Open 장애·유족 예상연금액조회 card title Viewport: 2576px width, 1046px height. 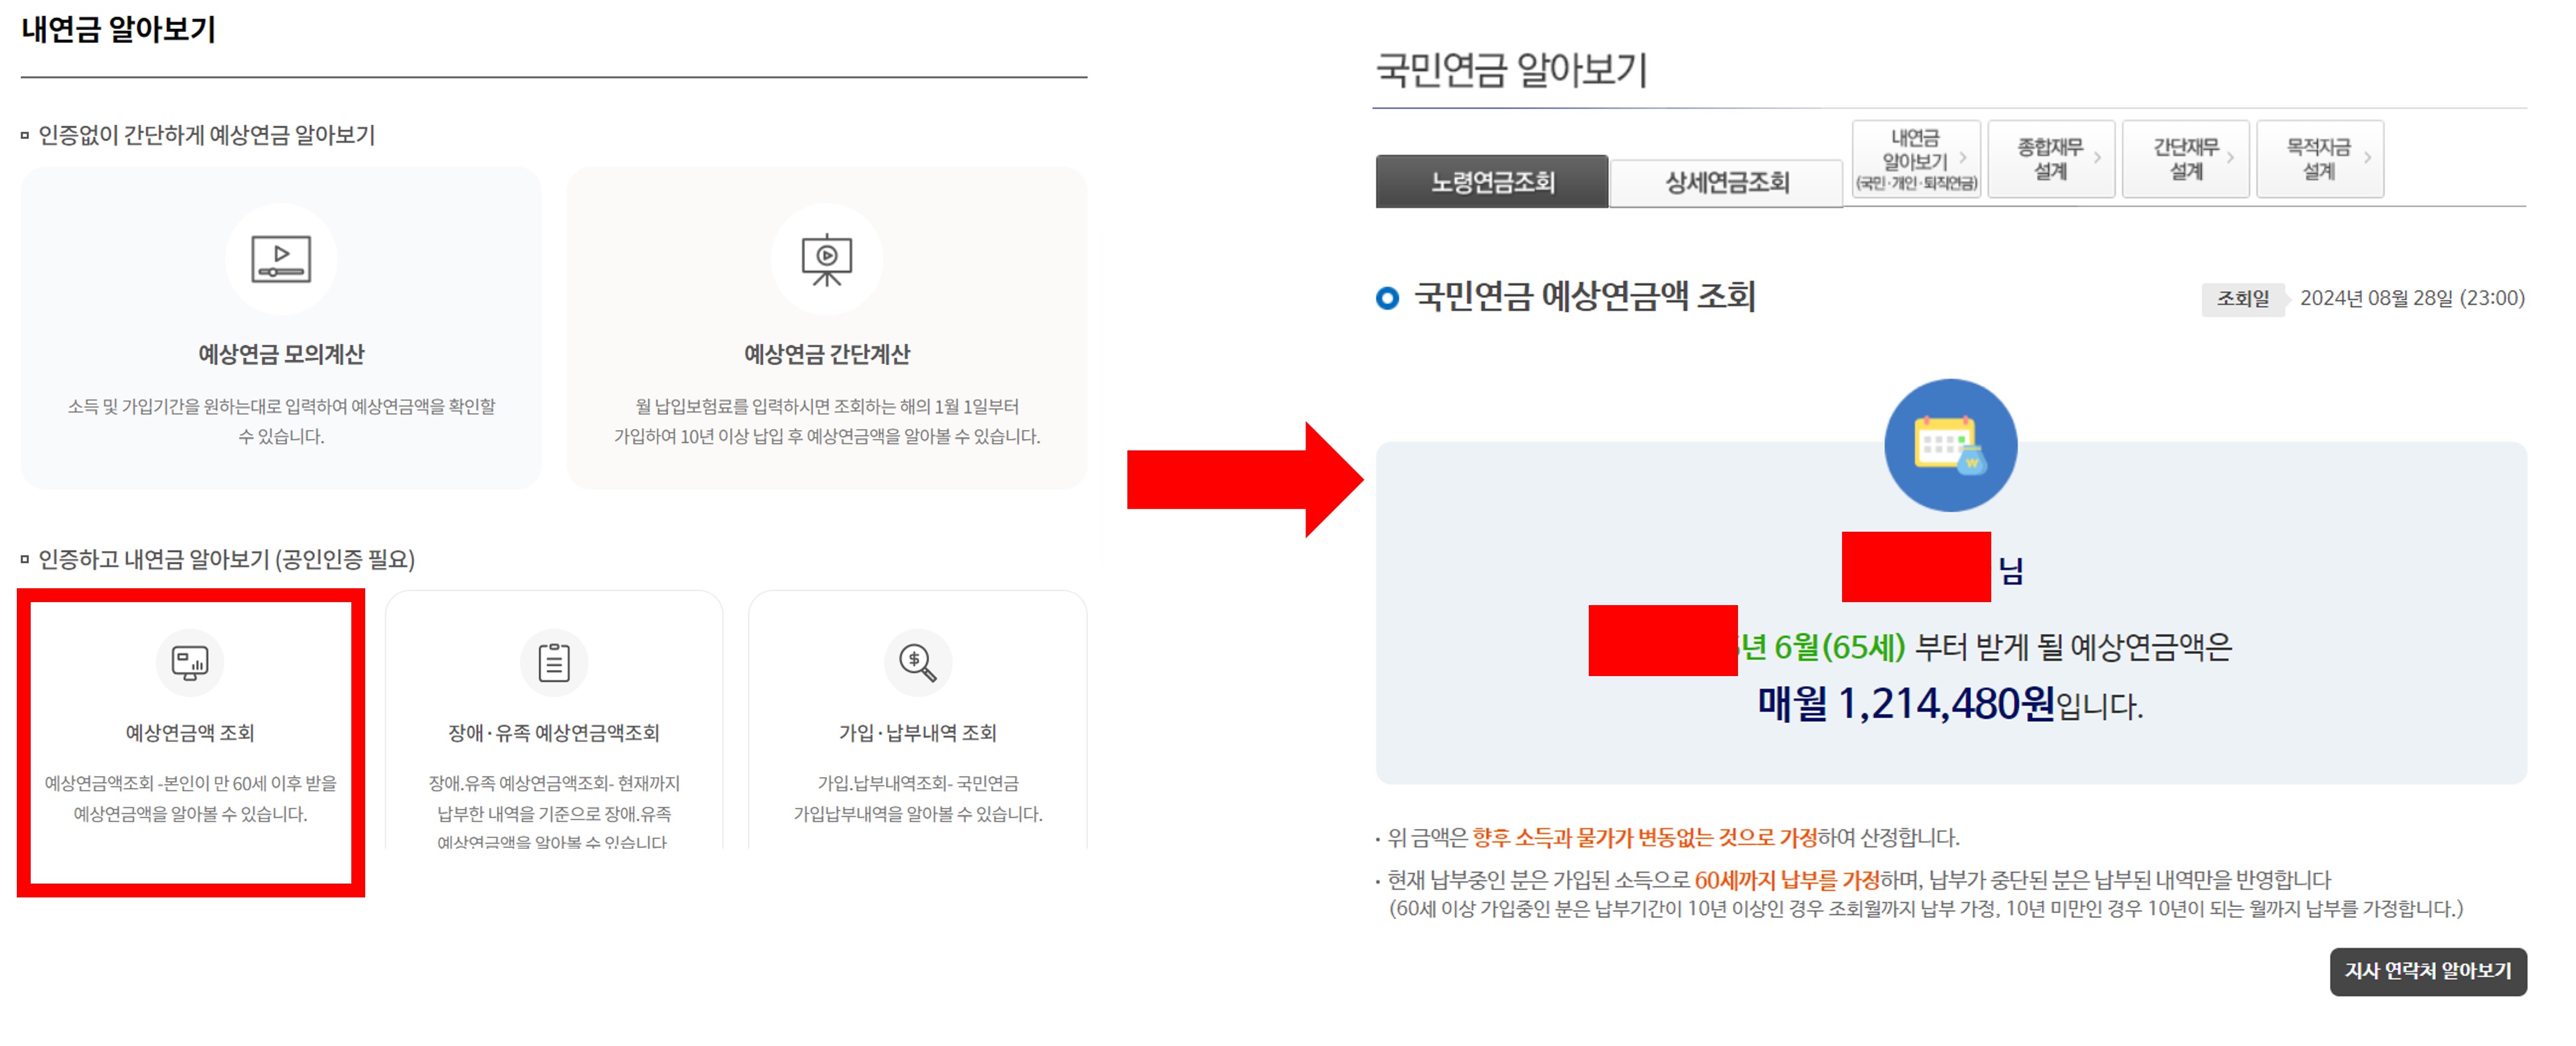(553, 733)
